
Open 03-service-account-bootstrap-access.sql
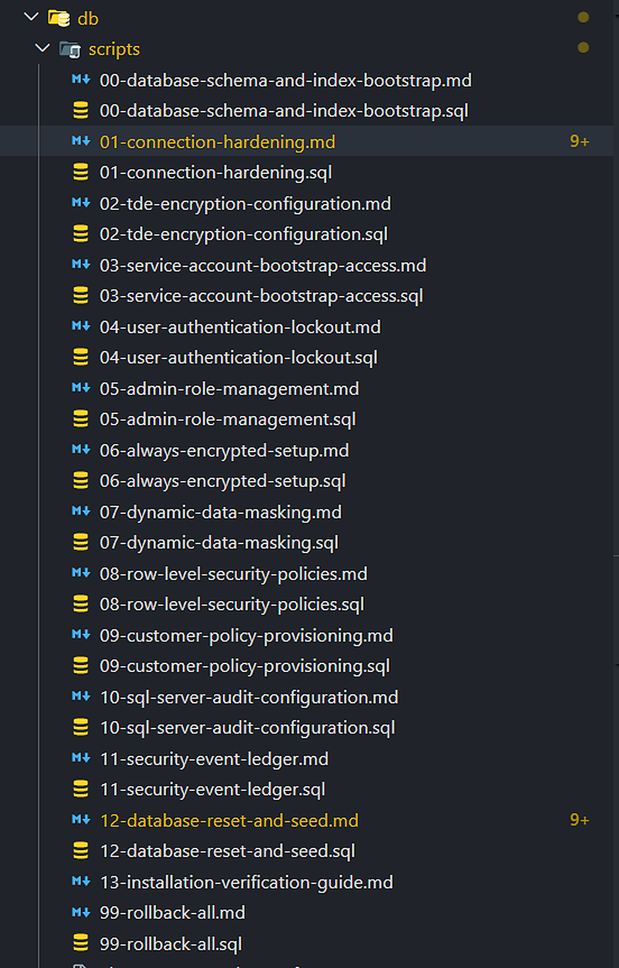[x=261, y=296]
